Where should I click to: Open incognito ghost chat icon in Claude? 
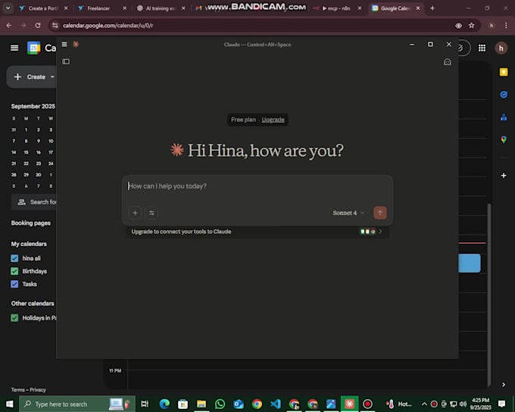coord(447,62)
